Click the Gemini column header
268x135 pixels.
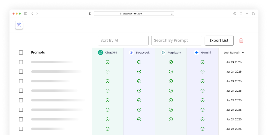tap(203, 52)
